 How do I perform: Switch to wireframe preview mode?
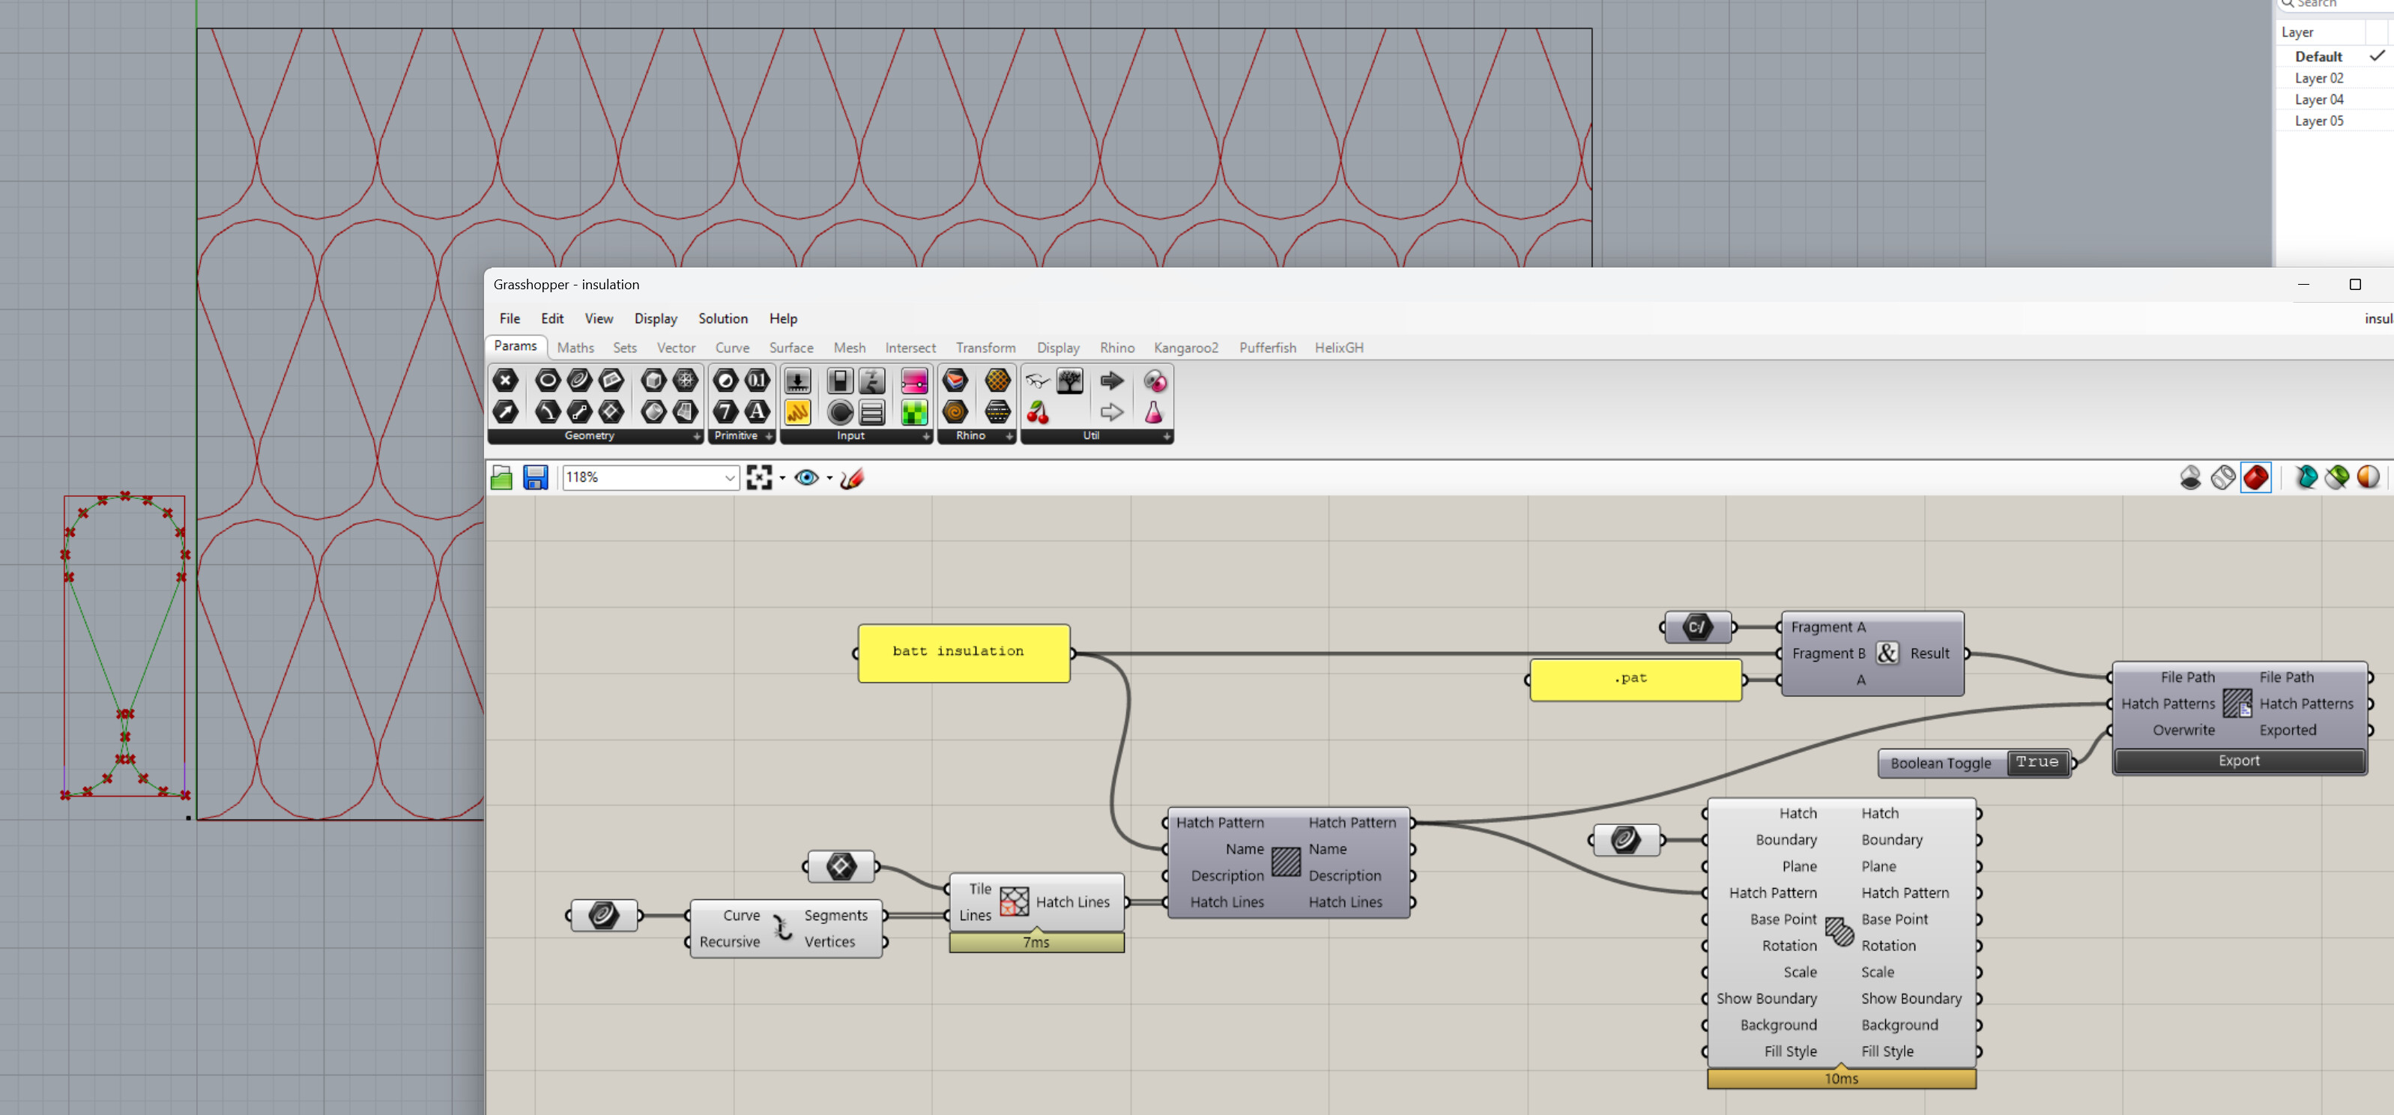click(2223, 477)
